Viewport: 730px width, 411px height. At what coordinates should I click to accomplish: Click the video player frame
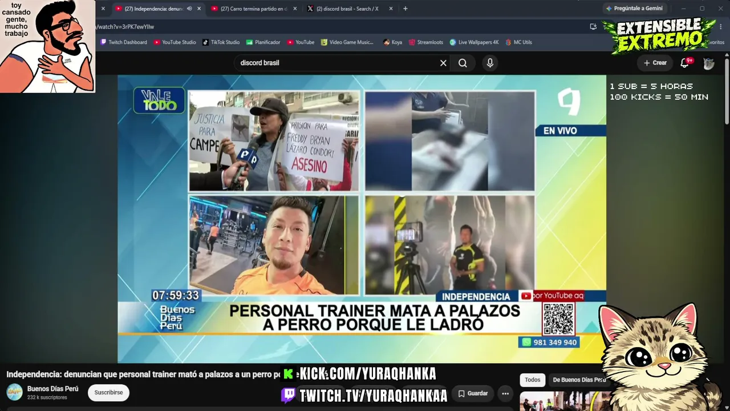pyautogui.click(x=362, y=219)
